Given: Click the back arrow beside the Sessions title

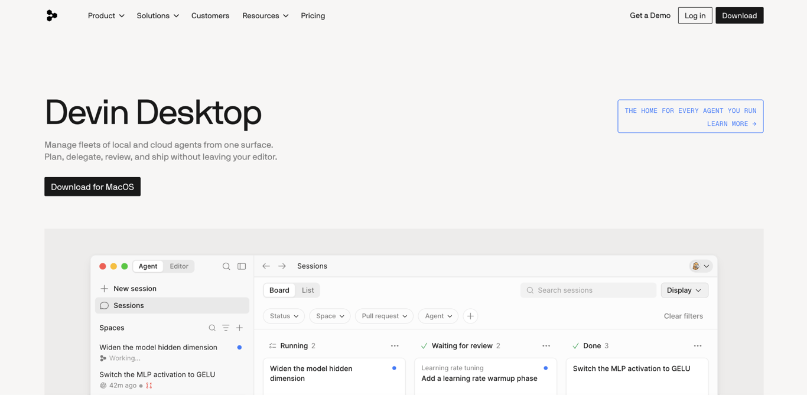Looking at the screenshot, I should click(266, 266).
